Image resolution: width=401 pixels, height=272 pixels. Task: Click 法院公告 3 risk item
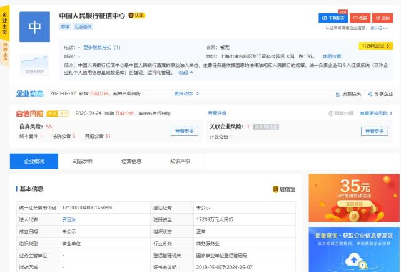(x=64, y=136)
